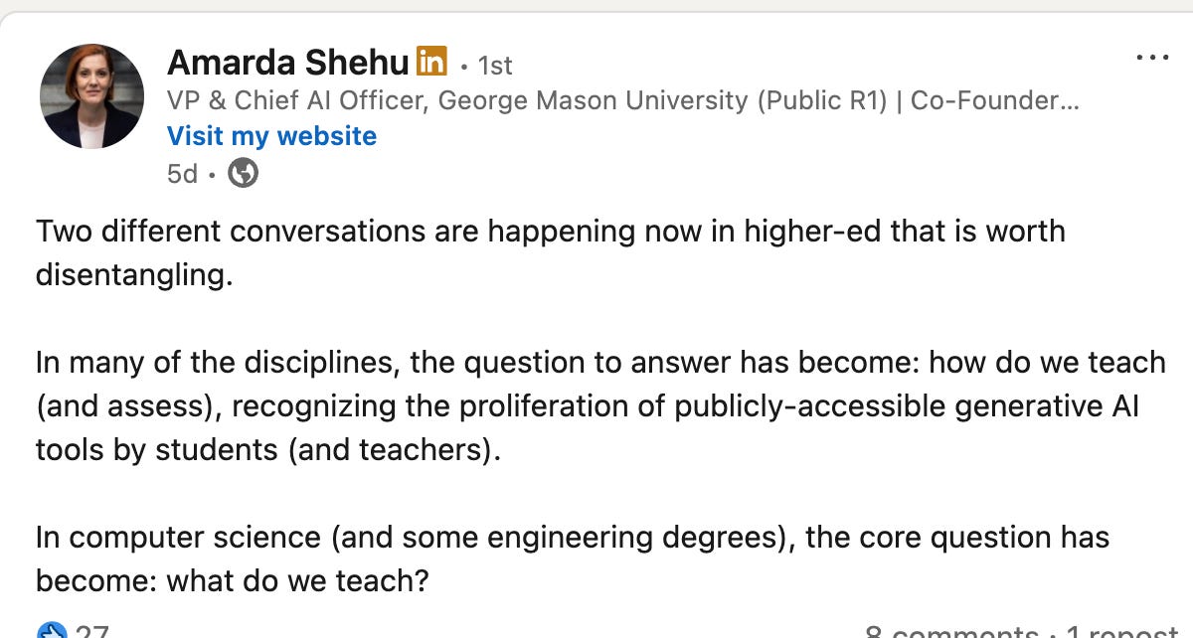The image size is (1193, 638).
Task: Click the 'Visit my website' link
Action: 272,136
